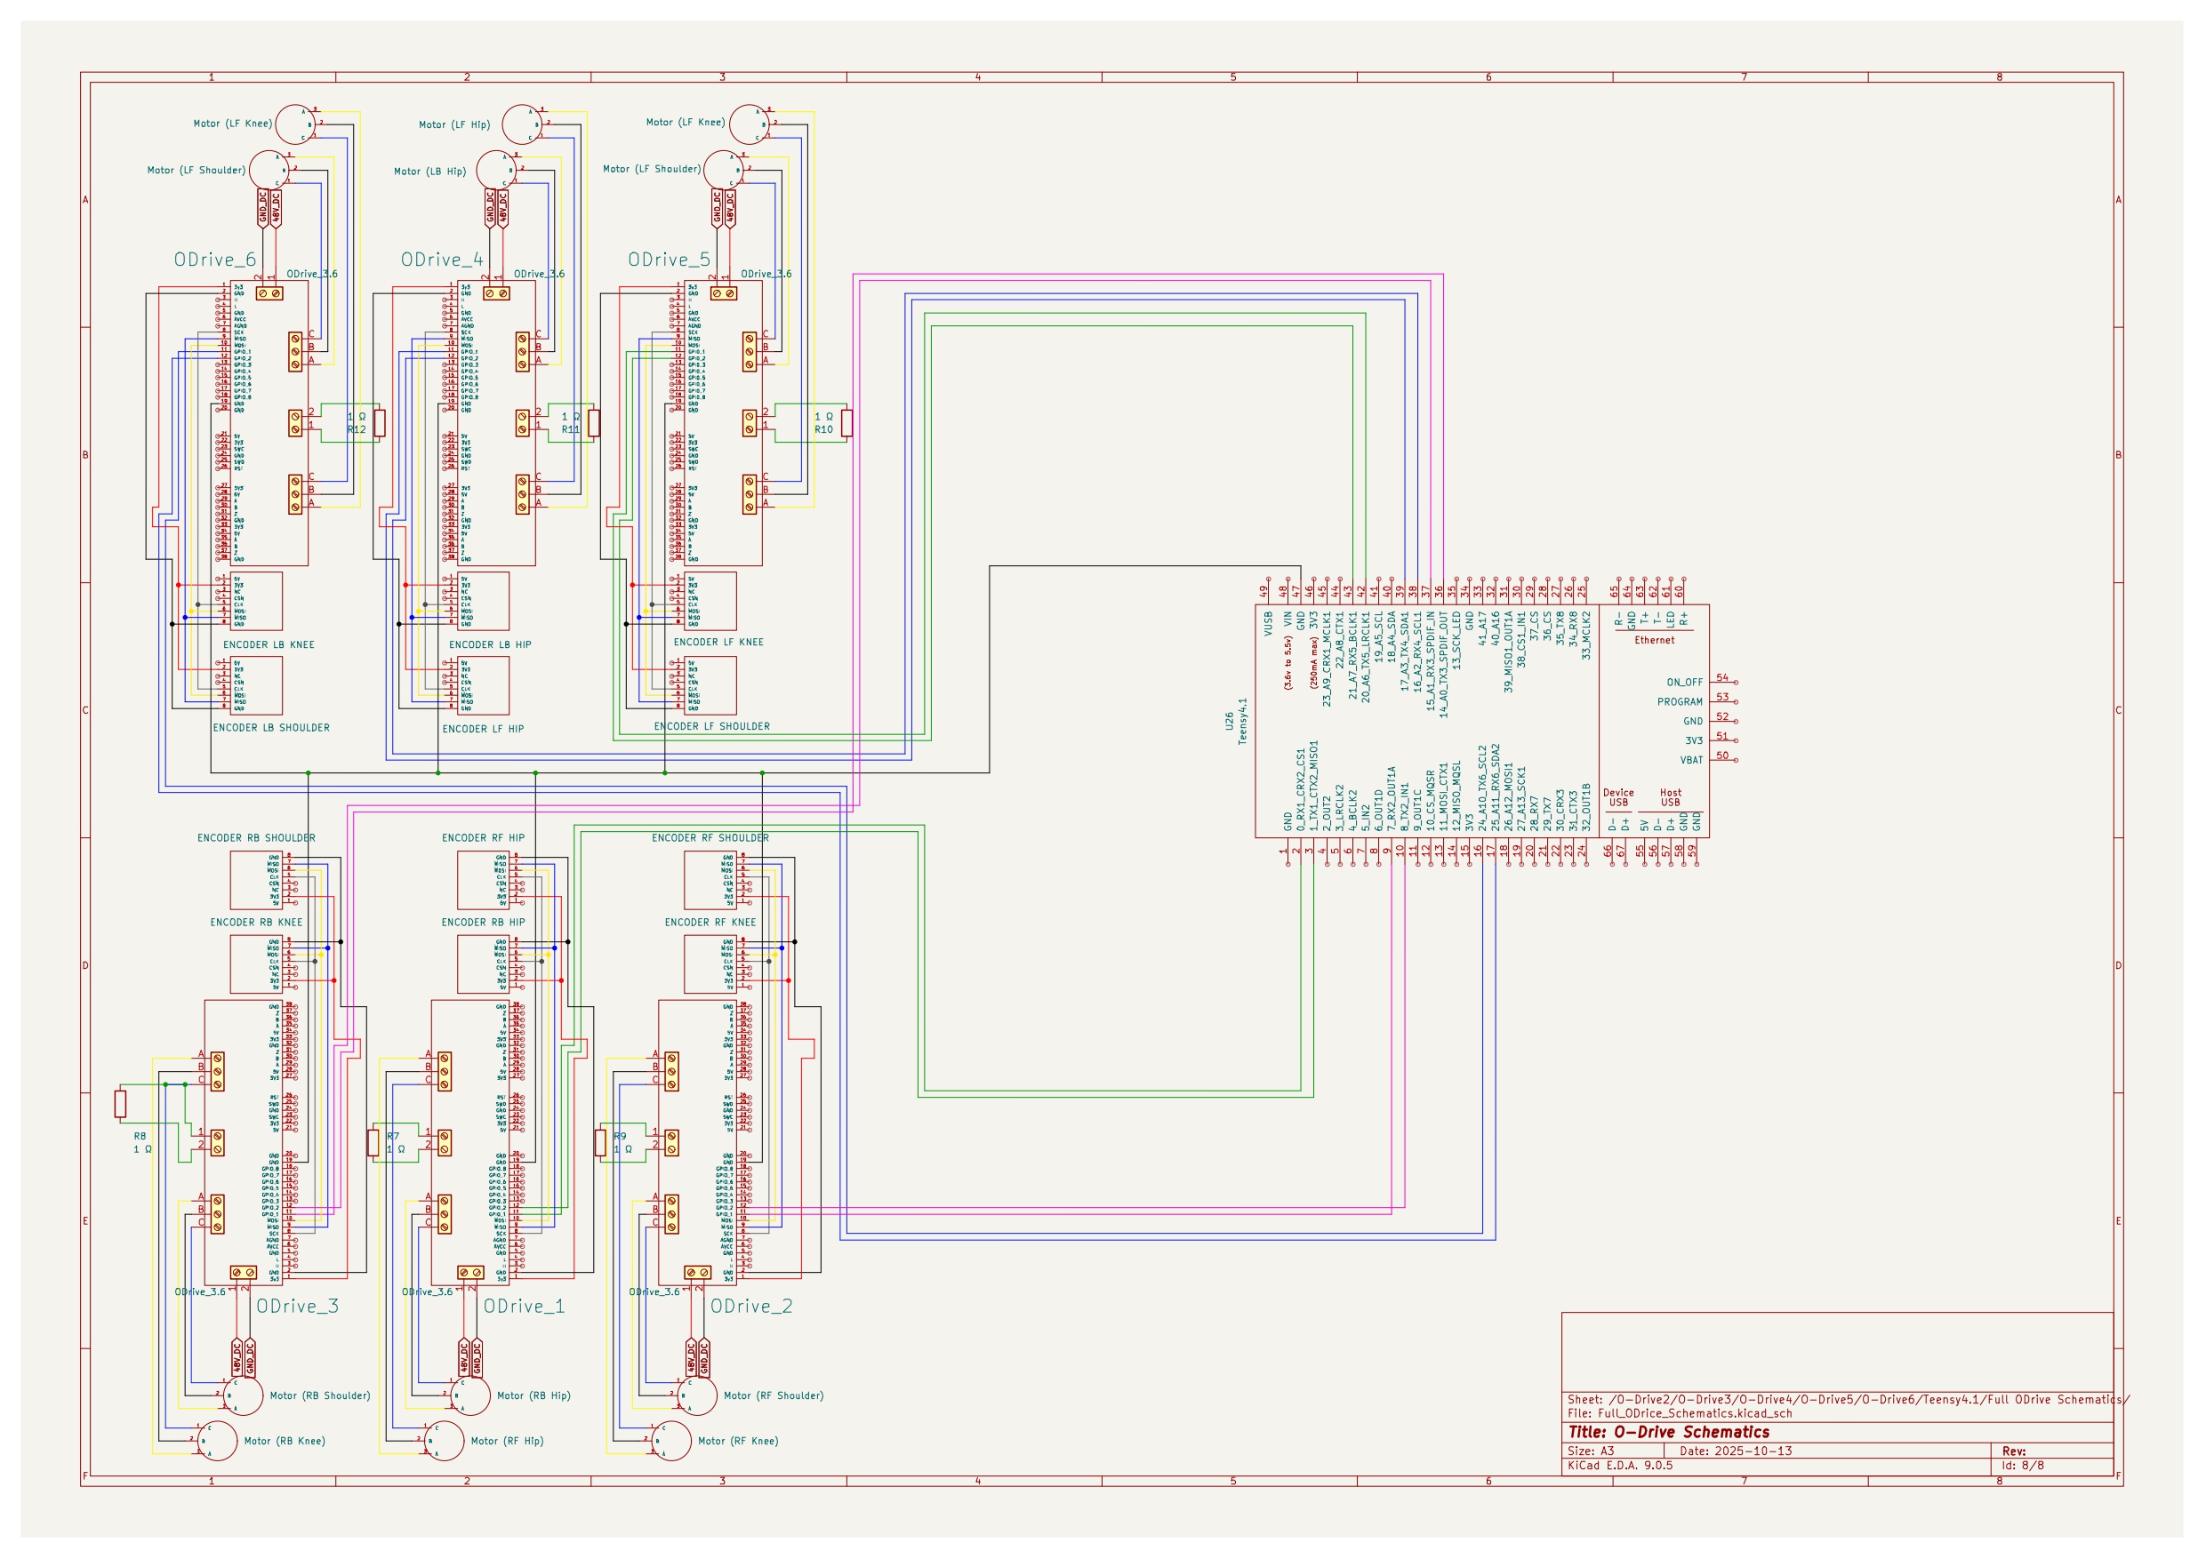Select the 12_MISO_MQSL pin label
The width and height of the screenshot is (2206, 1559).
[1456, 797]
